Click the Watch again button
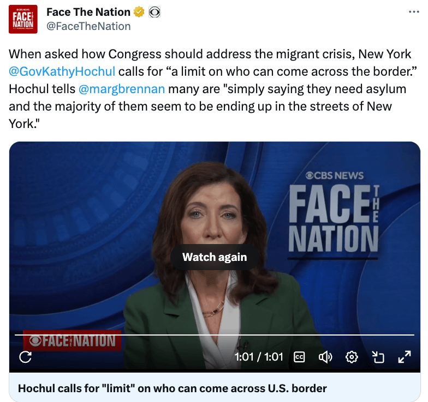The width and height of the screenshot is (428, 402). tap(215, 257)
